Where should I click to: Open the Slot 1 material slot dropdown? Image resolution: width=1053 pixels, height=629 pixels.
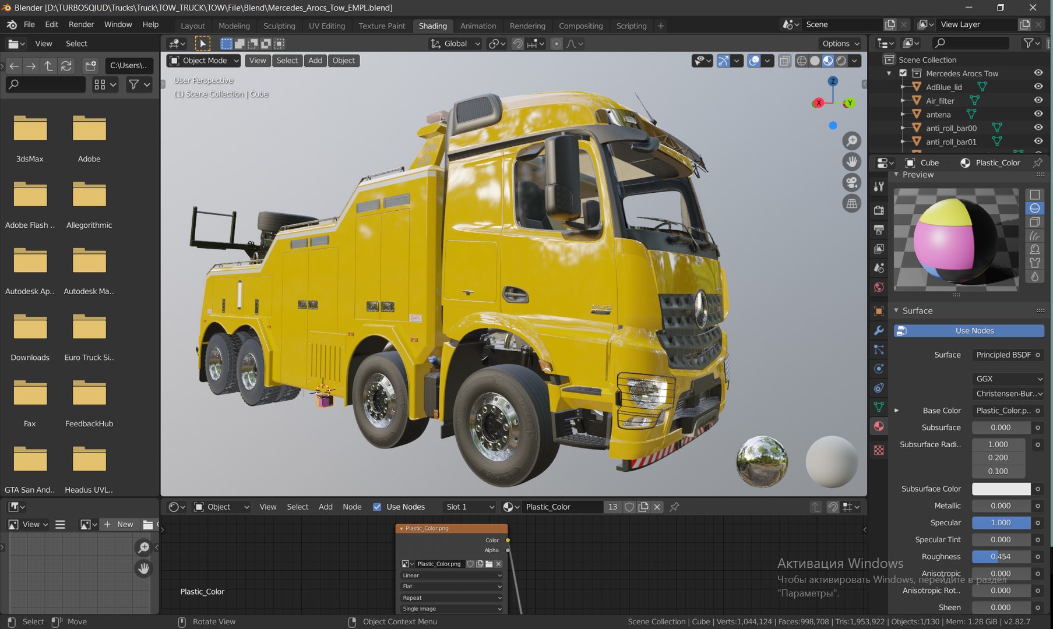click(469, 507)
